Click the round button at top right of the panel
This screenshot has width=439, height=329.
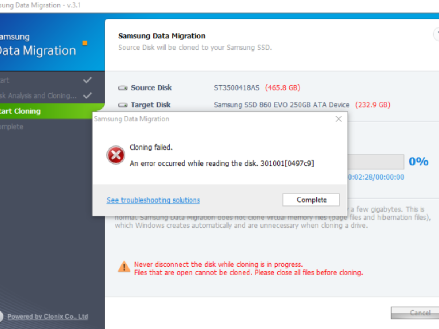(x=436, y=34)
